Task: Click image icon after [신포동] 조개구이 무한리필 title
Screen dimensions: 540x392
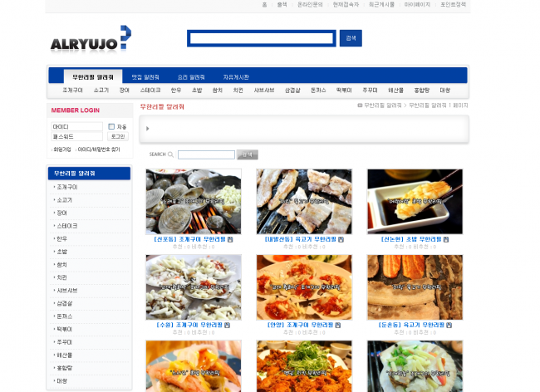Action: tap(230, 239)
